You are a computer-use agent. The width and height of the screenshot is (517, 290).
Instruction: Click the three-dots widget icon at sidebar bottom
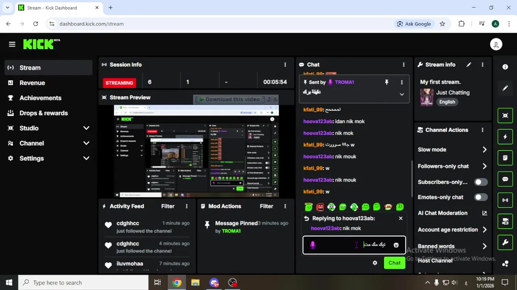(x=505, y=264)
